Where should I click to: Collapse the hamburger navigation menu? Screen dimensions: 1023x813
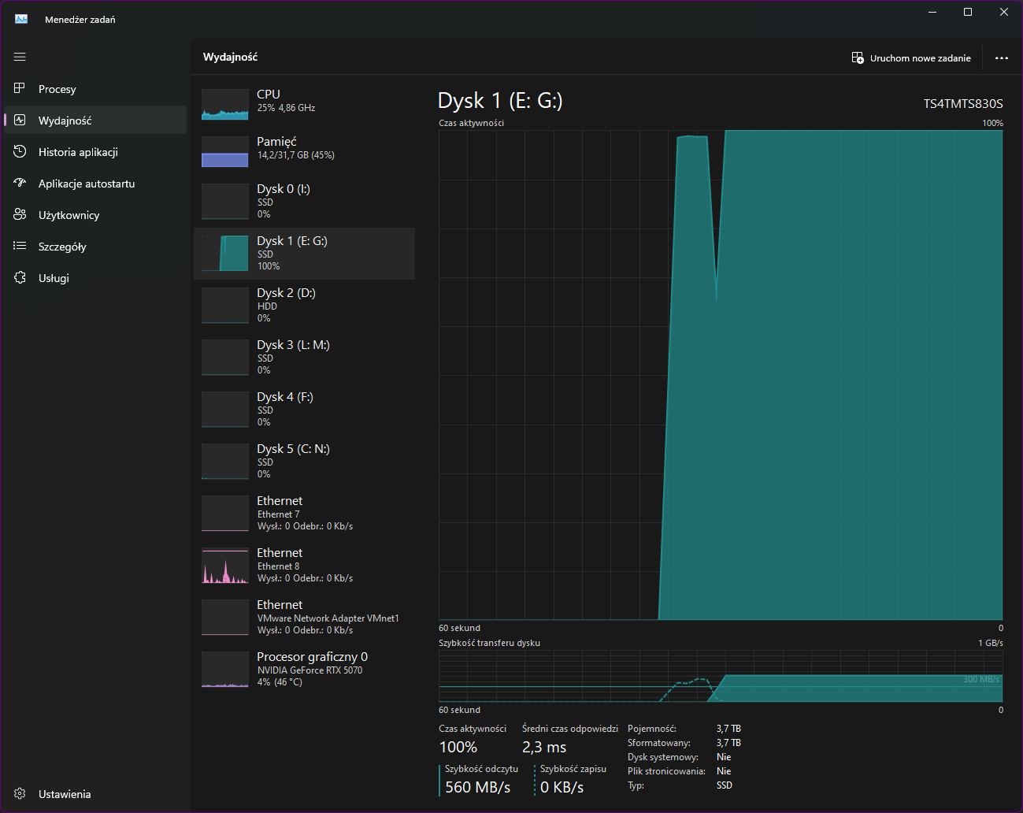point(20,57)
